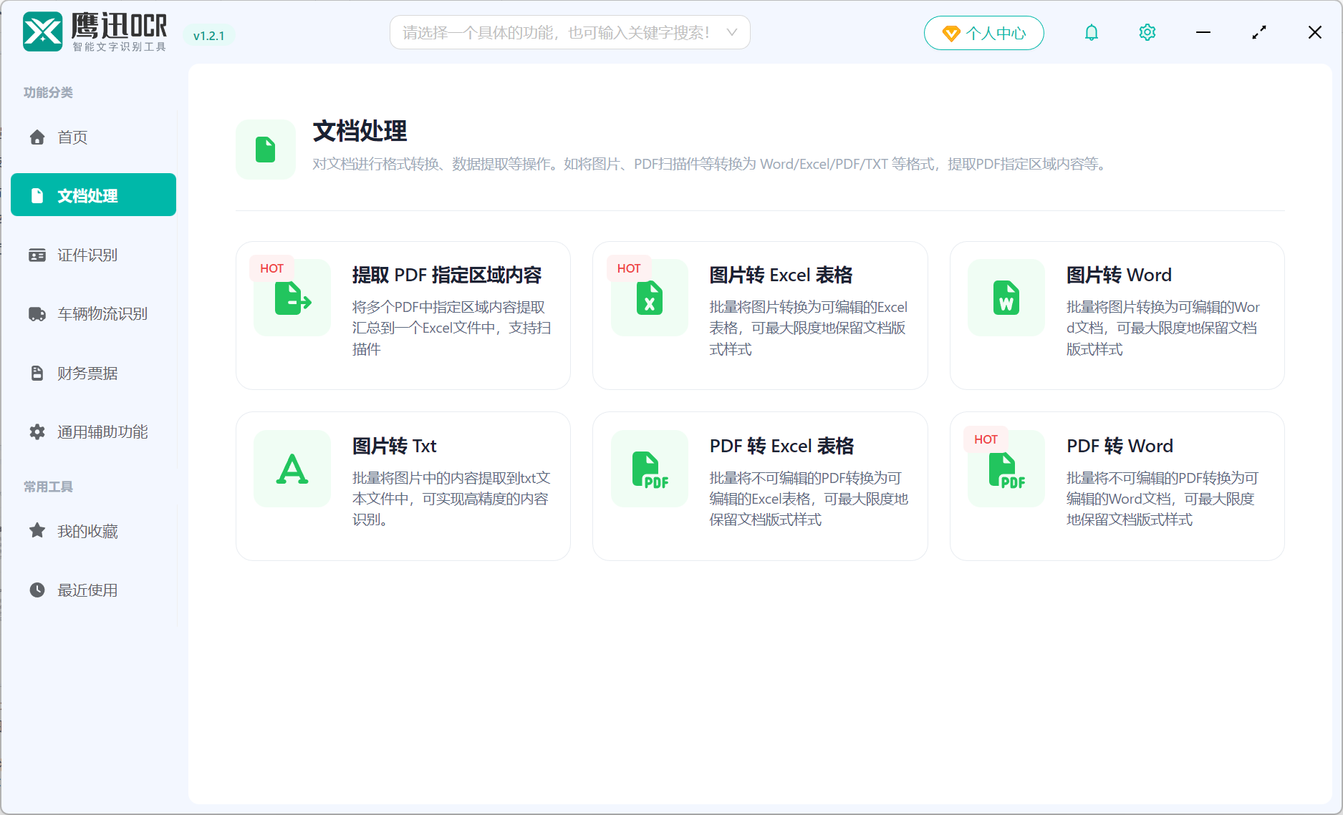Open 通用辅助功能 category
1343x815 pixels.
[94, 431]
